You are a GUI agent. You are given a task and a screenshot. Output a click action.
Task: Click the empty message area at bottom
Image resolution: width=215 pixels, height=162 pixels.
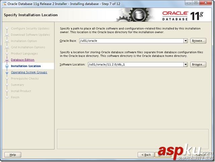[133, 139]
